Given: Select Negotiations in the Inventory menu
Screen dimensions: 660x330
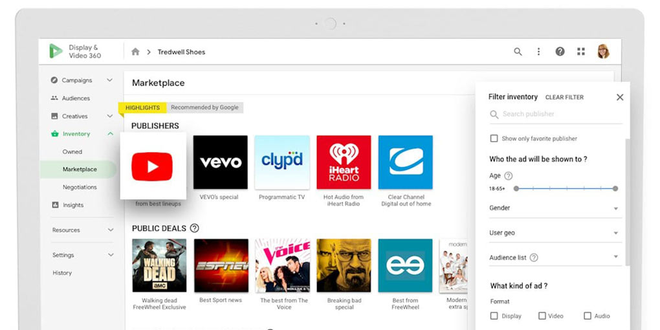Looking at the screenshot, I should tap(80, 187).
